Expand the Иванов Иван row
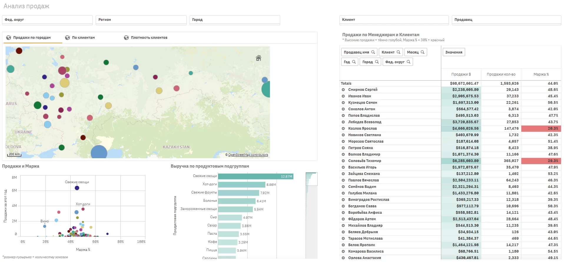Viewport: 564px width, 262px height. coord(343,96)
